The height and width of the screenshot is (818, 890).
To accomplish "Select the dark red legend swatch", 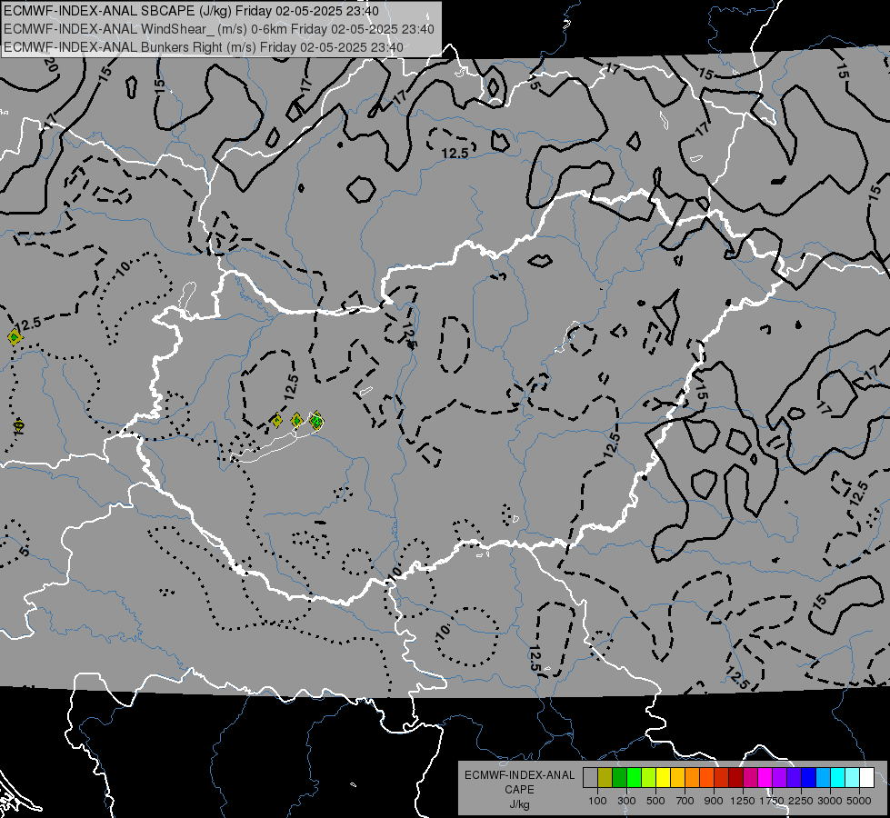I will coord(736,778).
